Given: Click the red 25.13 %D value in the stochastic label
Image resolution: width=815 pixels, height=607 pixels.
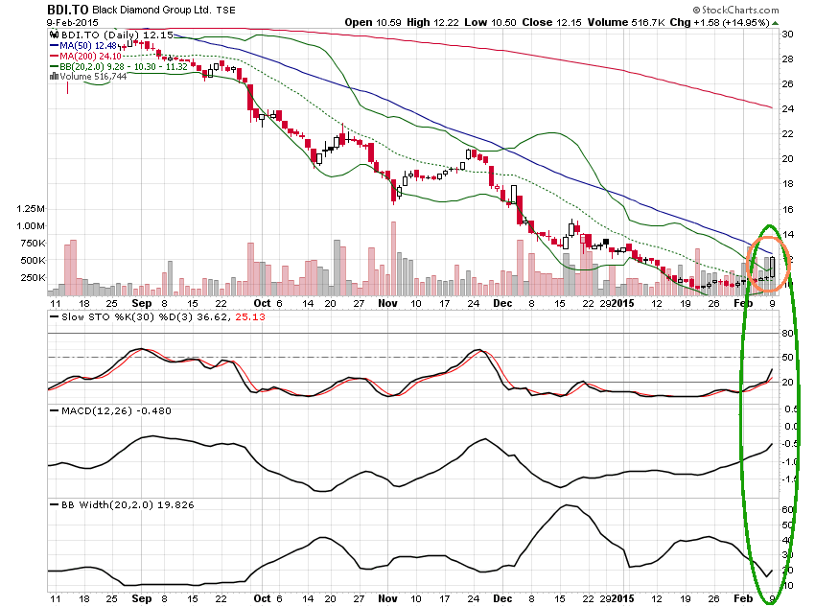Looking at the screenshot, I should (x=250, y=316).
